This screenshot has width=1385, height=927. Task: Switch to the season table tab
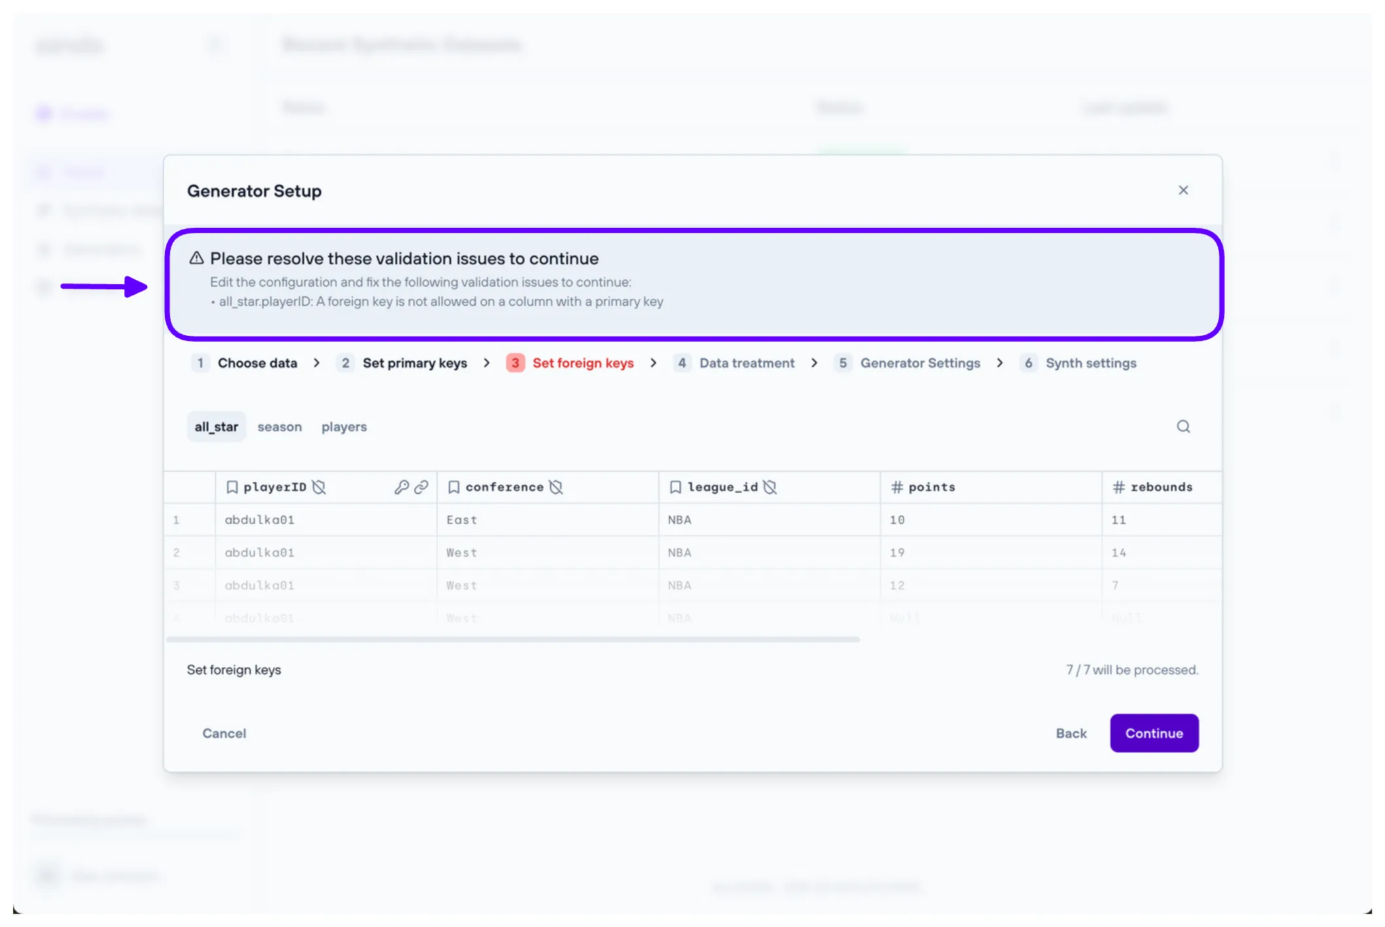(x=279, y=427)
